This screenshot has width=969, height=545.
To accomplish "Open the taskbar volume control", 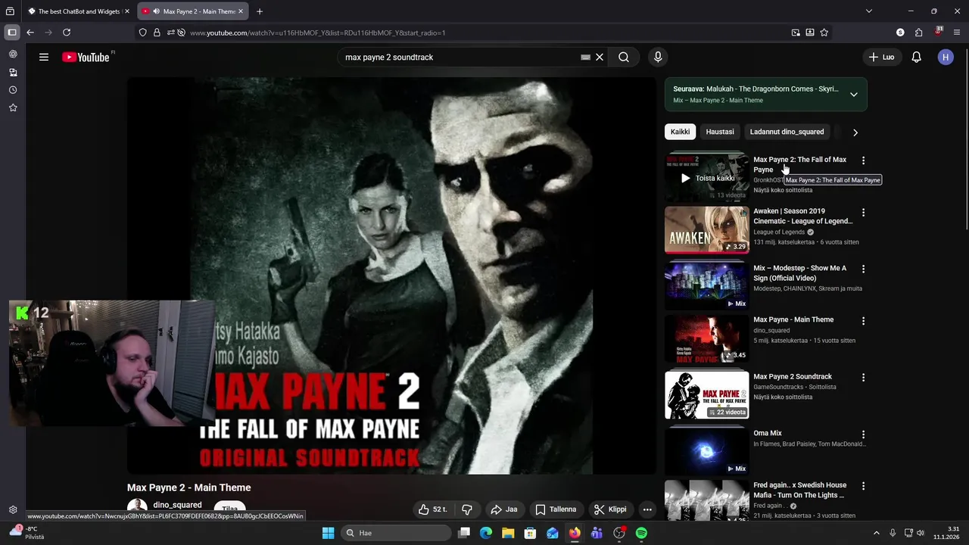I will point(921,533).
